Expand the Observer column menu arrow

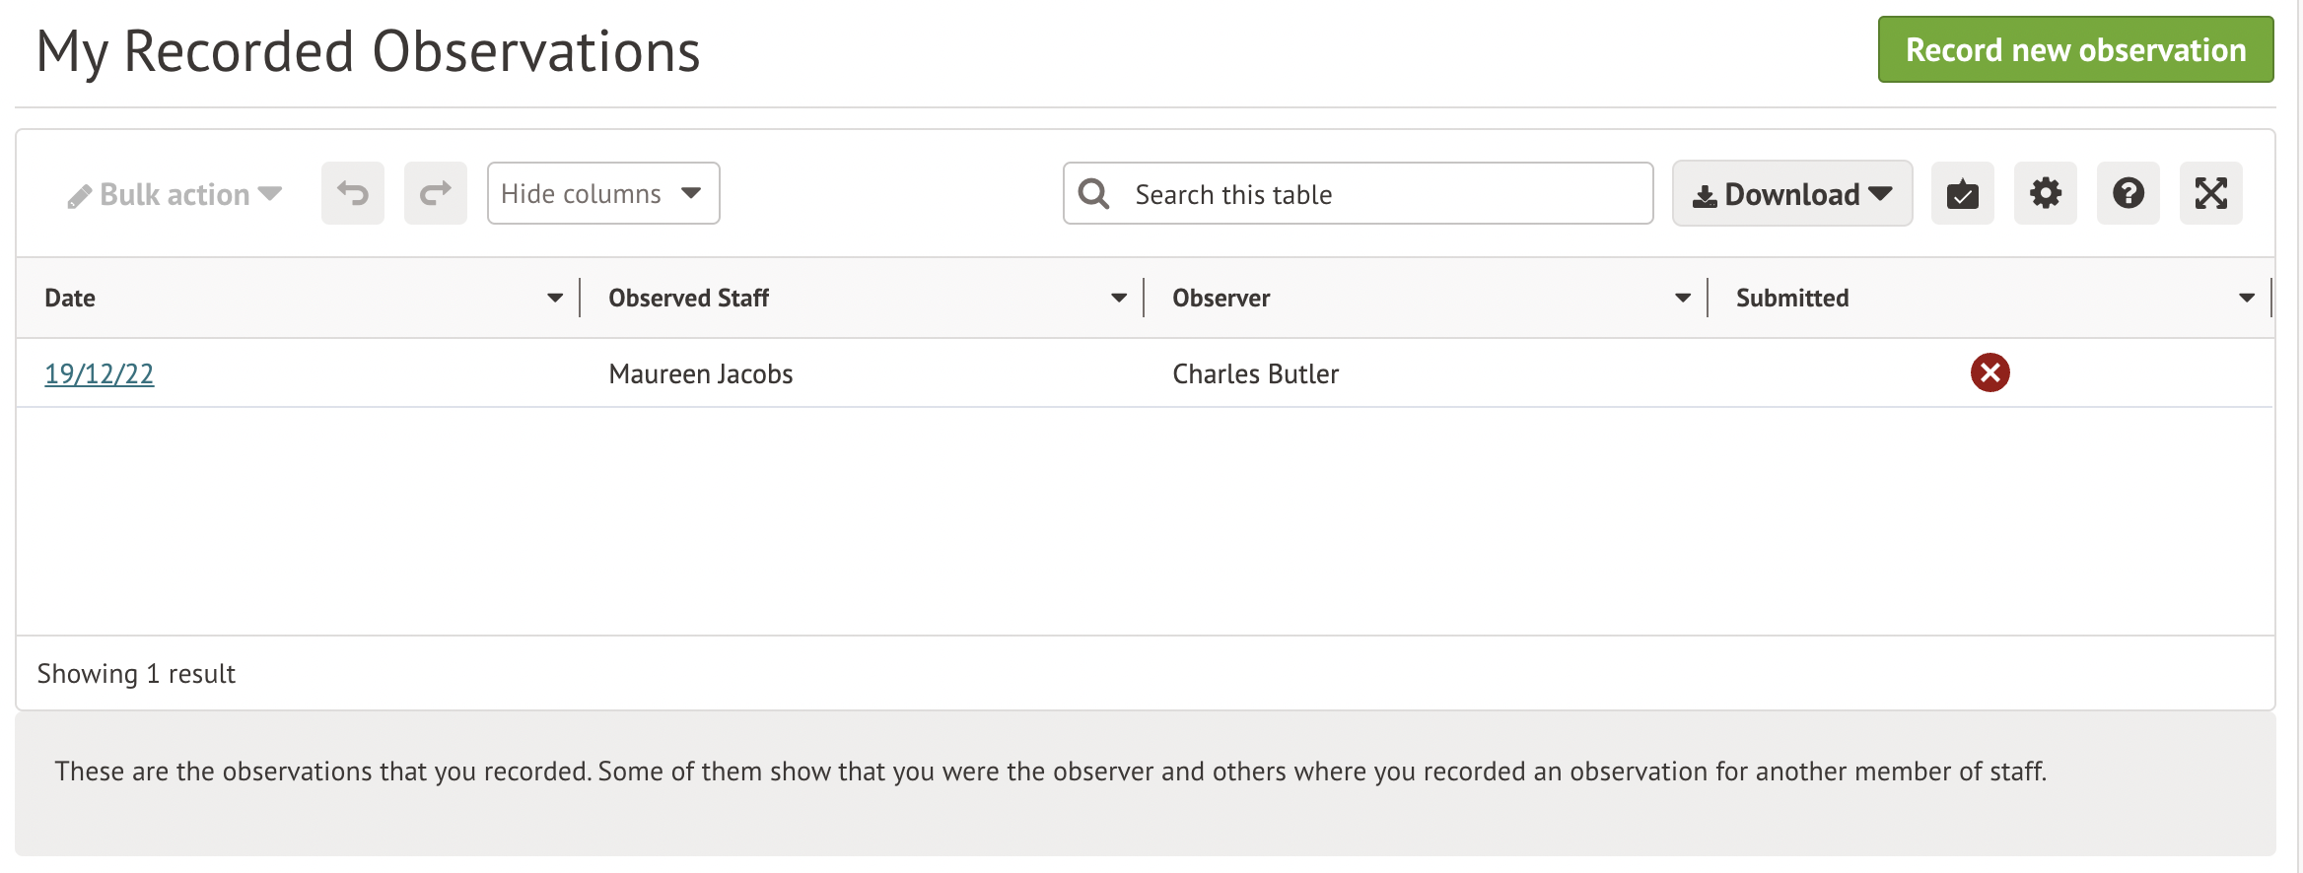pos(1683,298)
